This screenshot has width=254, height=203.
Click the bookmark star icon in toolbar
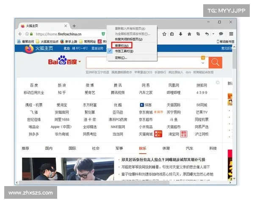164,34
